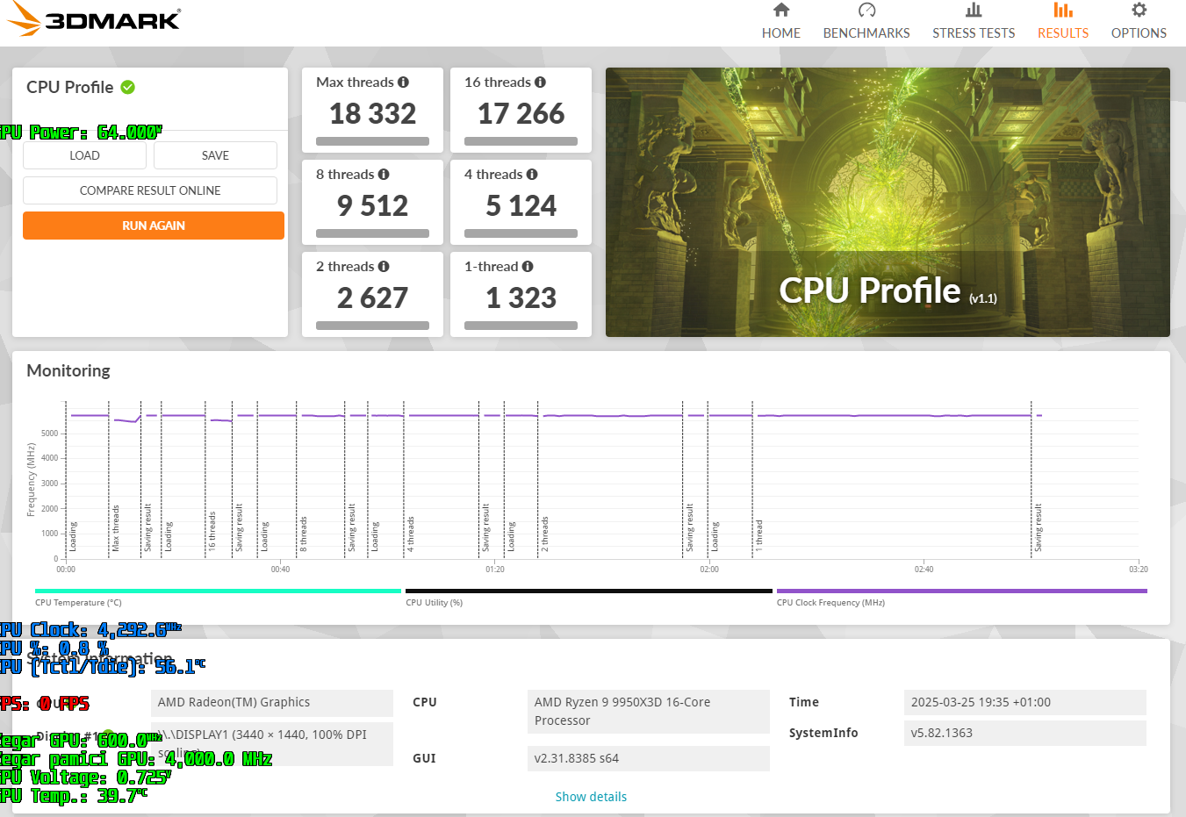The height and width of the screenshot is (817, 1186).
Task: Click info icon beside 16 threads
Action: pyautogui.click(x=540, y=82)
